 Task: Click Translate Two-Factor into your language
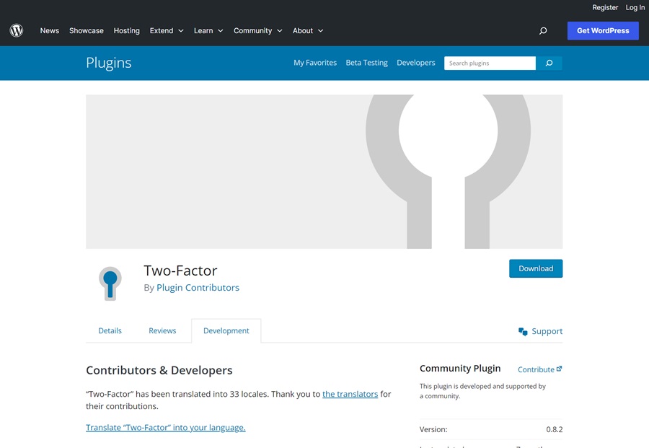coord(165,427)
